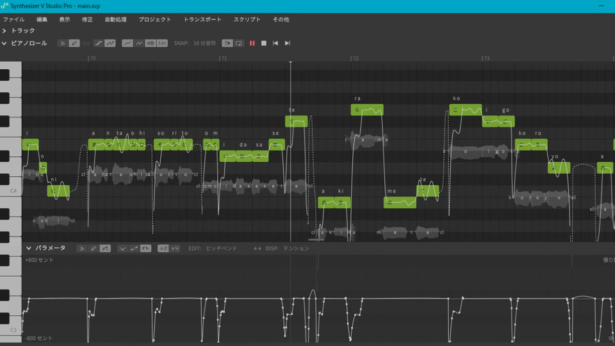The width and height of the screenshot is (615, 346).
Task: Toggle waveform display icon
Action: [x=150, y=43]
